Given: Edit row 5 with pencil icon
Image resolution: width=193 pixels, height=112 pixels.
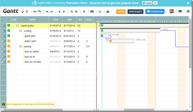Looking at the screenshot, I should [5, 46].
